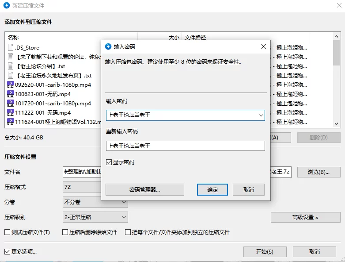Click the Bandizip logo in the main window title
345x262 pixels.
point(7,5)
